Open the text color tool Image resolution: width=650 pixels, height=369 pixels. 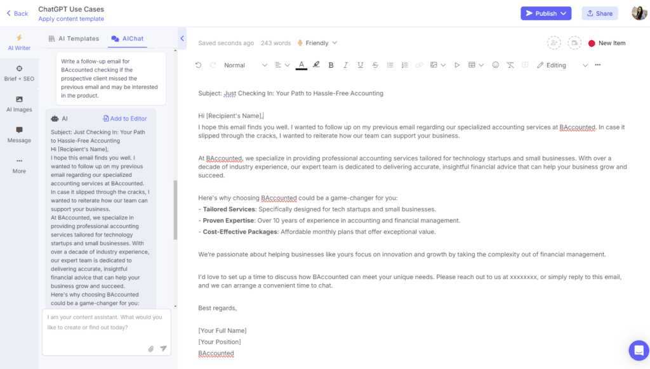302,65
